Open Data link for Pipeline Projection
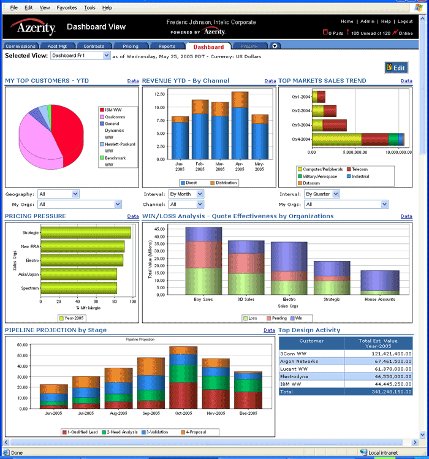 pyautogui.click(x=269, y=330)
